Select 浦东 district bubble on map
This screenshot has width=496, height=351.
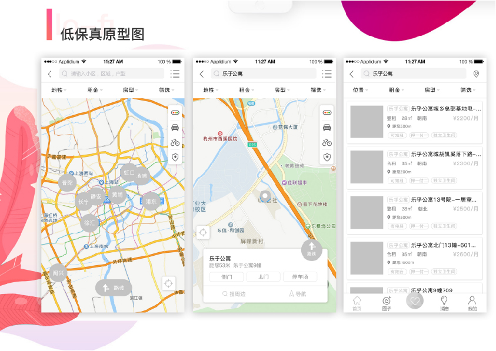151,201
